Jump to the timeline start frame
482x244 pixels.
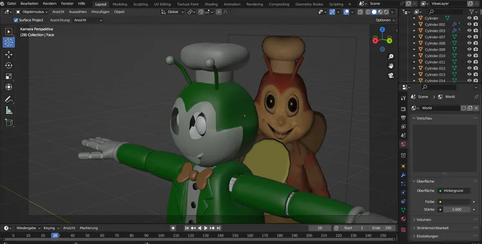pyautogui.click(x=186, y=228)
